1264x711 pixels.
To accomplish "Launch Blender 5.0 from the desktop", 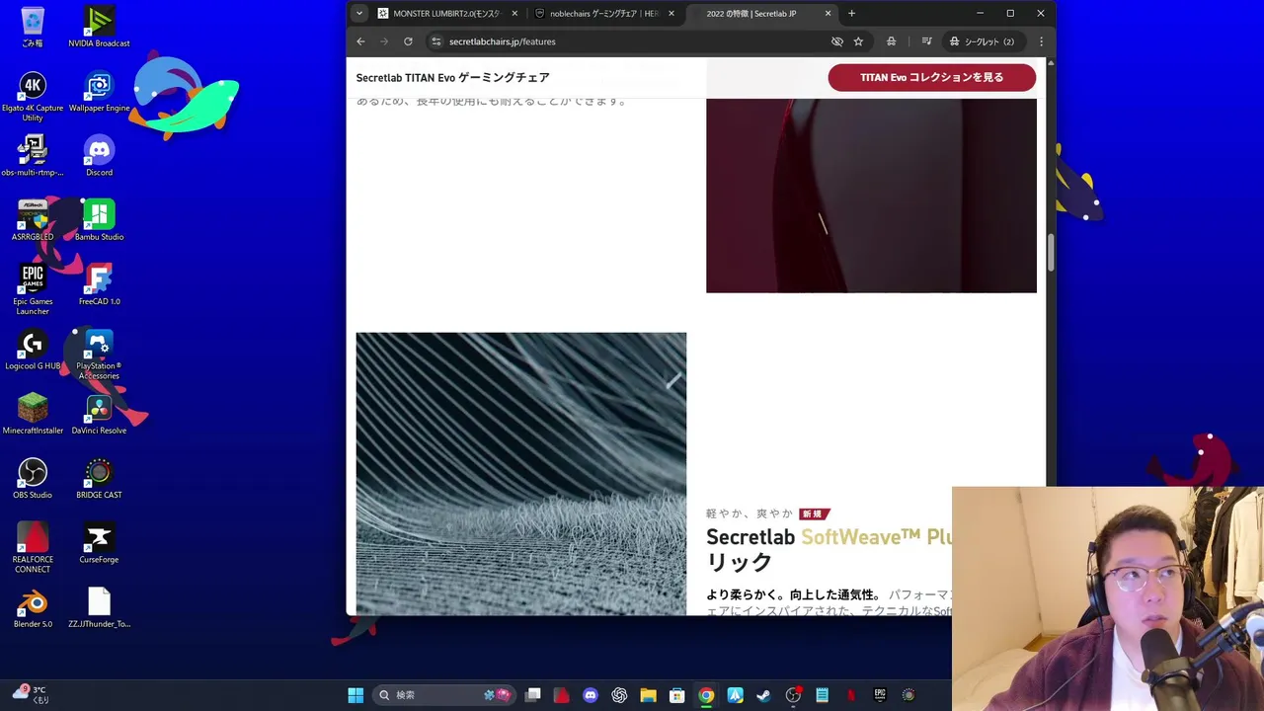I will click(33, 607).
